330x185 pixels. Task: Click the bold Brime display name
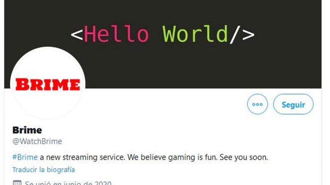pos(27,130)
